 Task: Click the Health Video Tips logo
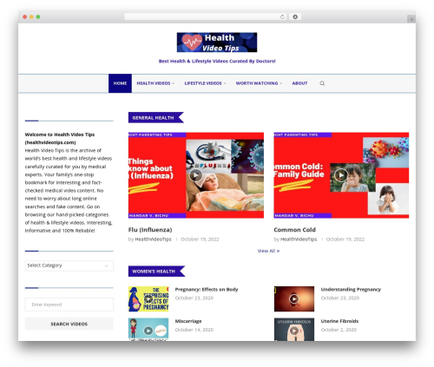click(x=217, y=43)
